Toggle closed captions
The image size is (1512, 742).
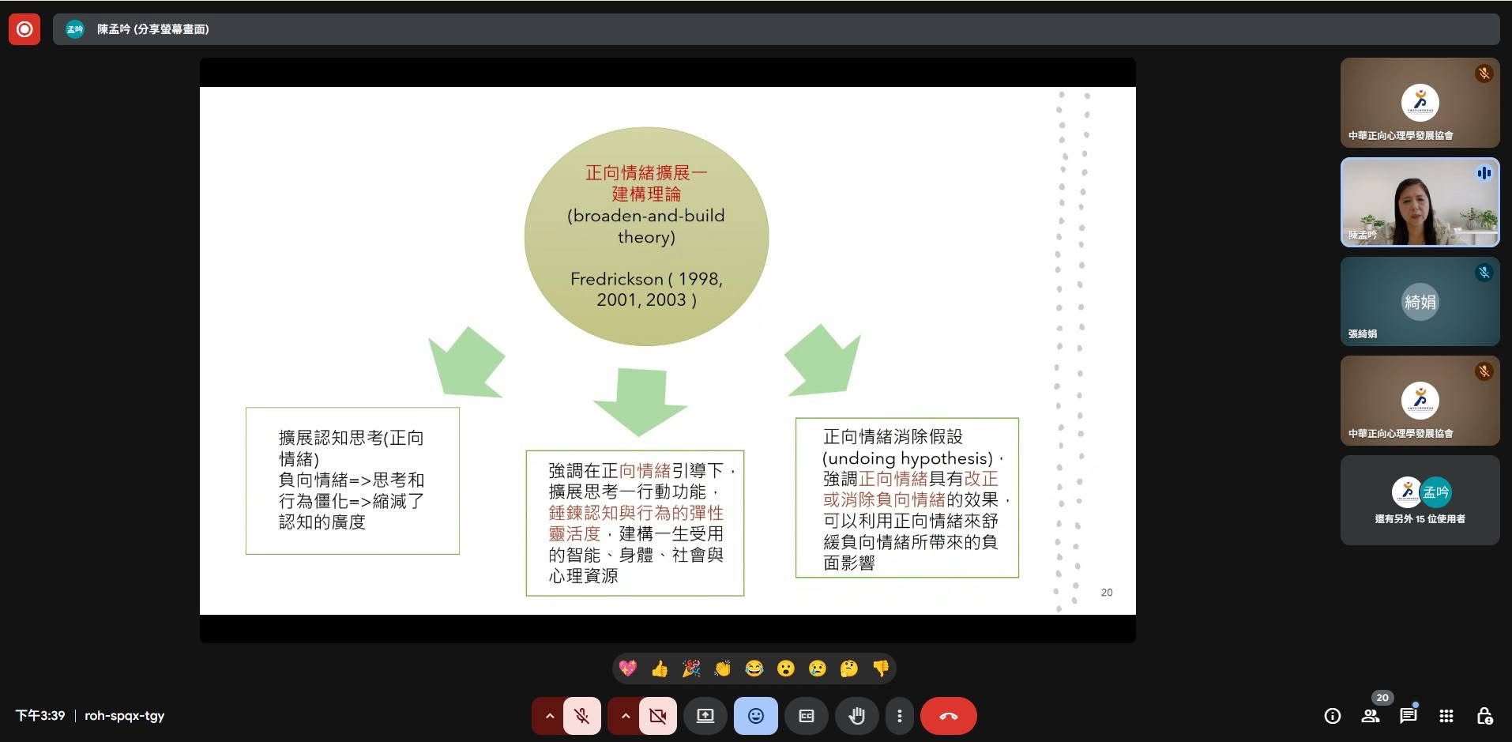806,716
